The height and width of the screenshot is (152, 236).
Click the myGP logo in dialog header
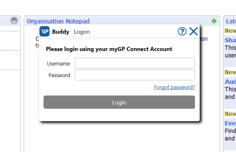[44, 31]
